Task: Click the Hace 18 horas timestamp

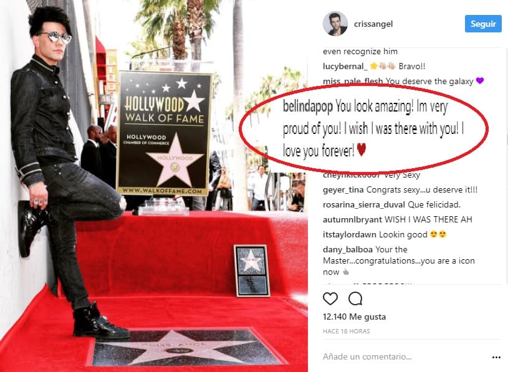Action: [x=347, y=331]
